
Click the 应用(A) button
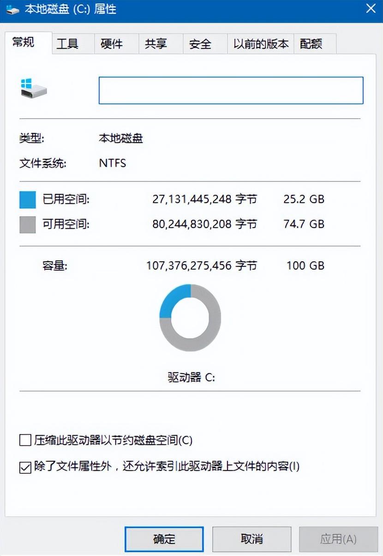[338, 539]
